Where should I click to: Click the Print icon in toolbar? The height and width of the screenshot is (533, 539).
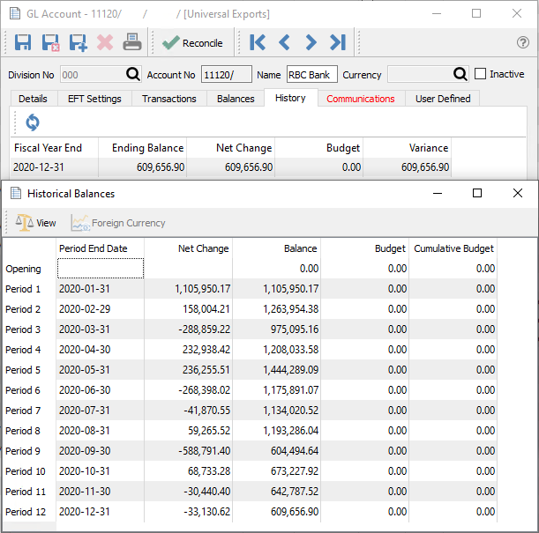[131, 42]
